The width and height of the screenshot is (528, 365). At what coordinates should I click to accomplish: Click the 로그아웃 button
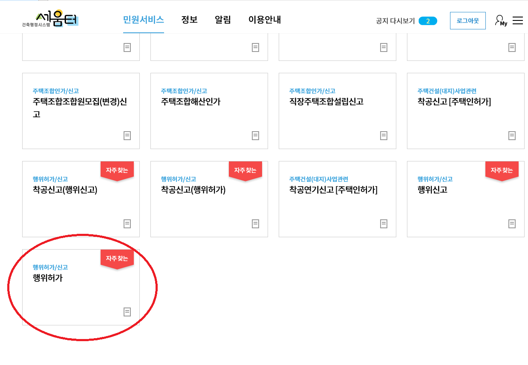pos(468,20)
